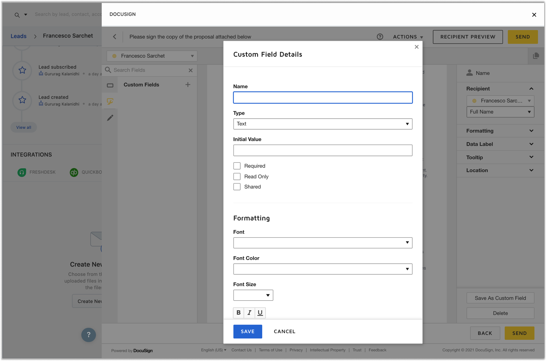Screen dimensions: 546x361
Task: Focus the Name input field
Action: (x=323, y=97)
